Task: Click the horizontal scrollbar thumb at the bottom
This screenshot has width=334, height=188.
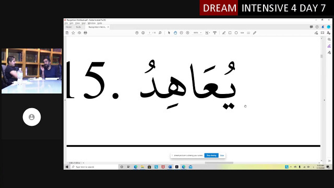Action: tap(219, 163)
